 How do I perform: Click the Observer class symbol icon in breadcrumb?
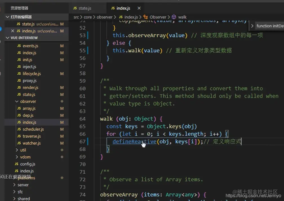[x=145, y=17]
